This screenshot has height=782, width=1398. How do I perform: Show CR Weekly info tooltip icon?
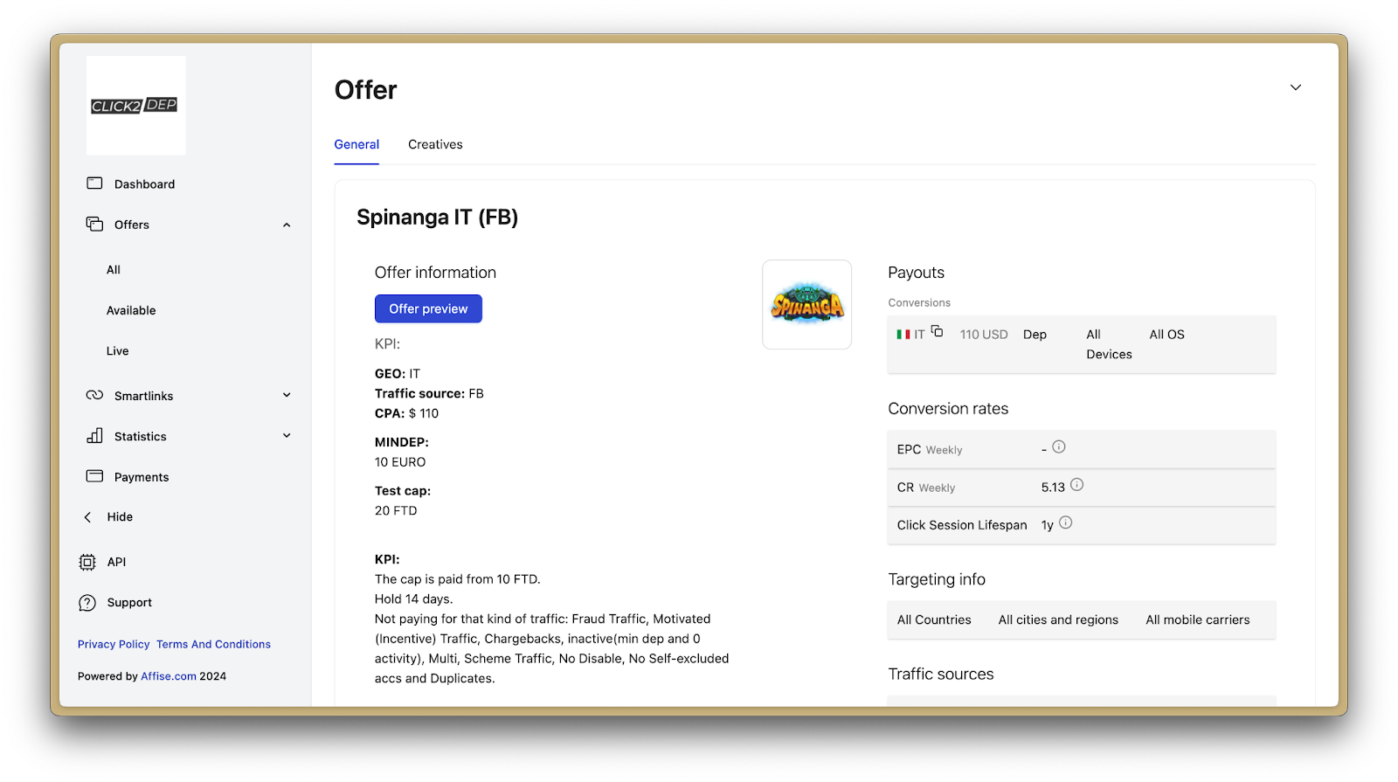[x=1077, y=485]
